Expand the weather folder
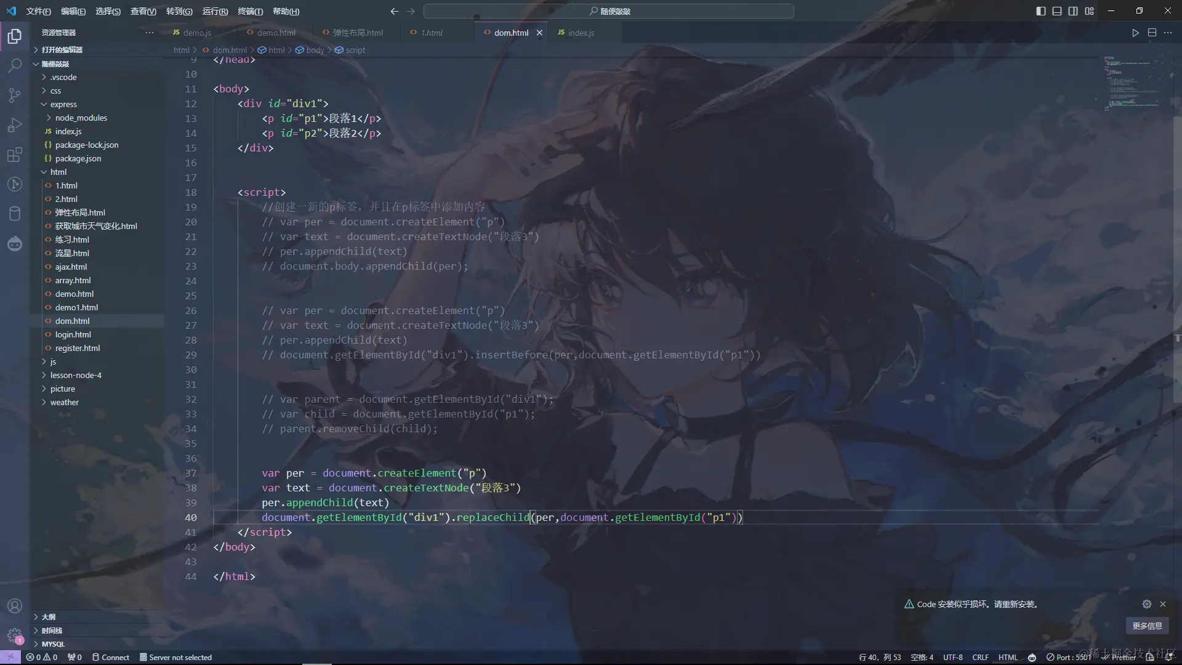 64,402
